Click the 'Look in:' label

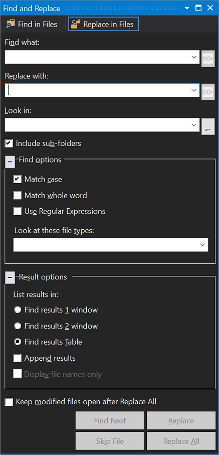18,110
